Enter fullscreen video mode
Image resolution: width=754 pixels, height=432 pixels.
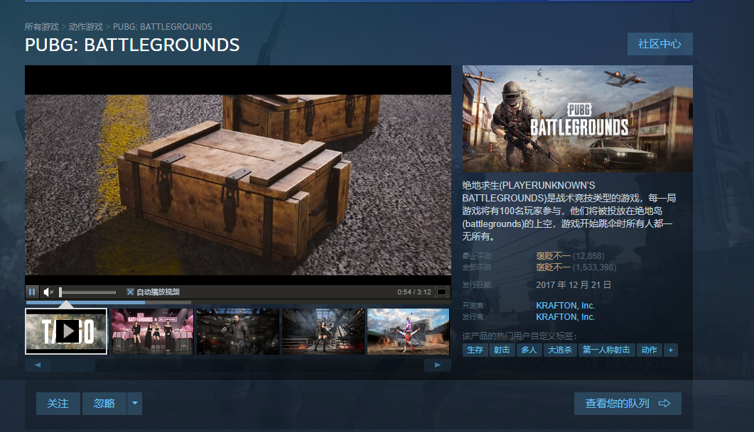(441, 292)
